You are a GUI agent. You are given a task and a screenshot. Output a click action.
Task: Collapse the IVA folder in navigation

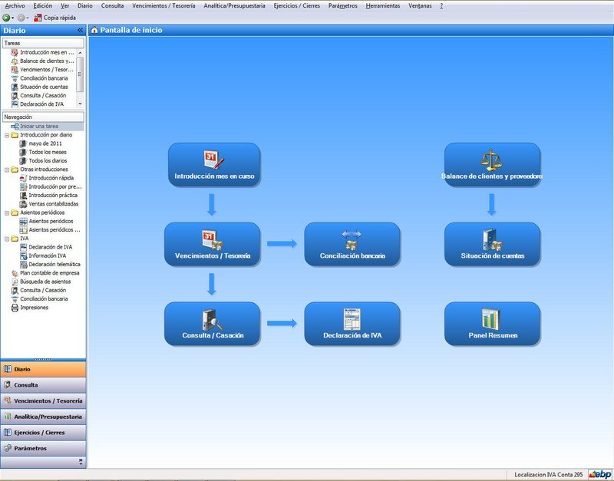click(x=6, y=239)
